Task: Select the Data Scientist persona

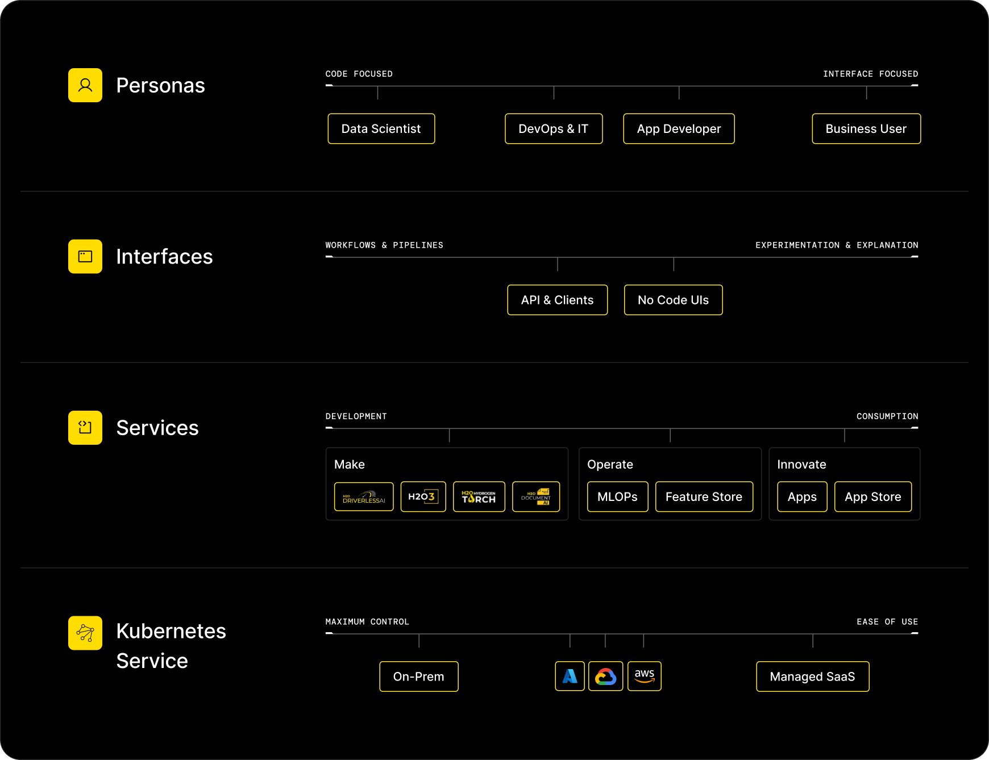Action: pos(381,129)
